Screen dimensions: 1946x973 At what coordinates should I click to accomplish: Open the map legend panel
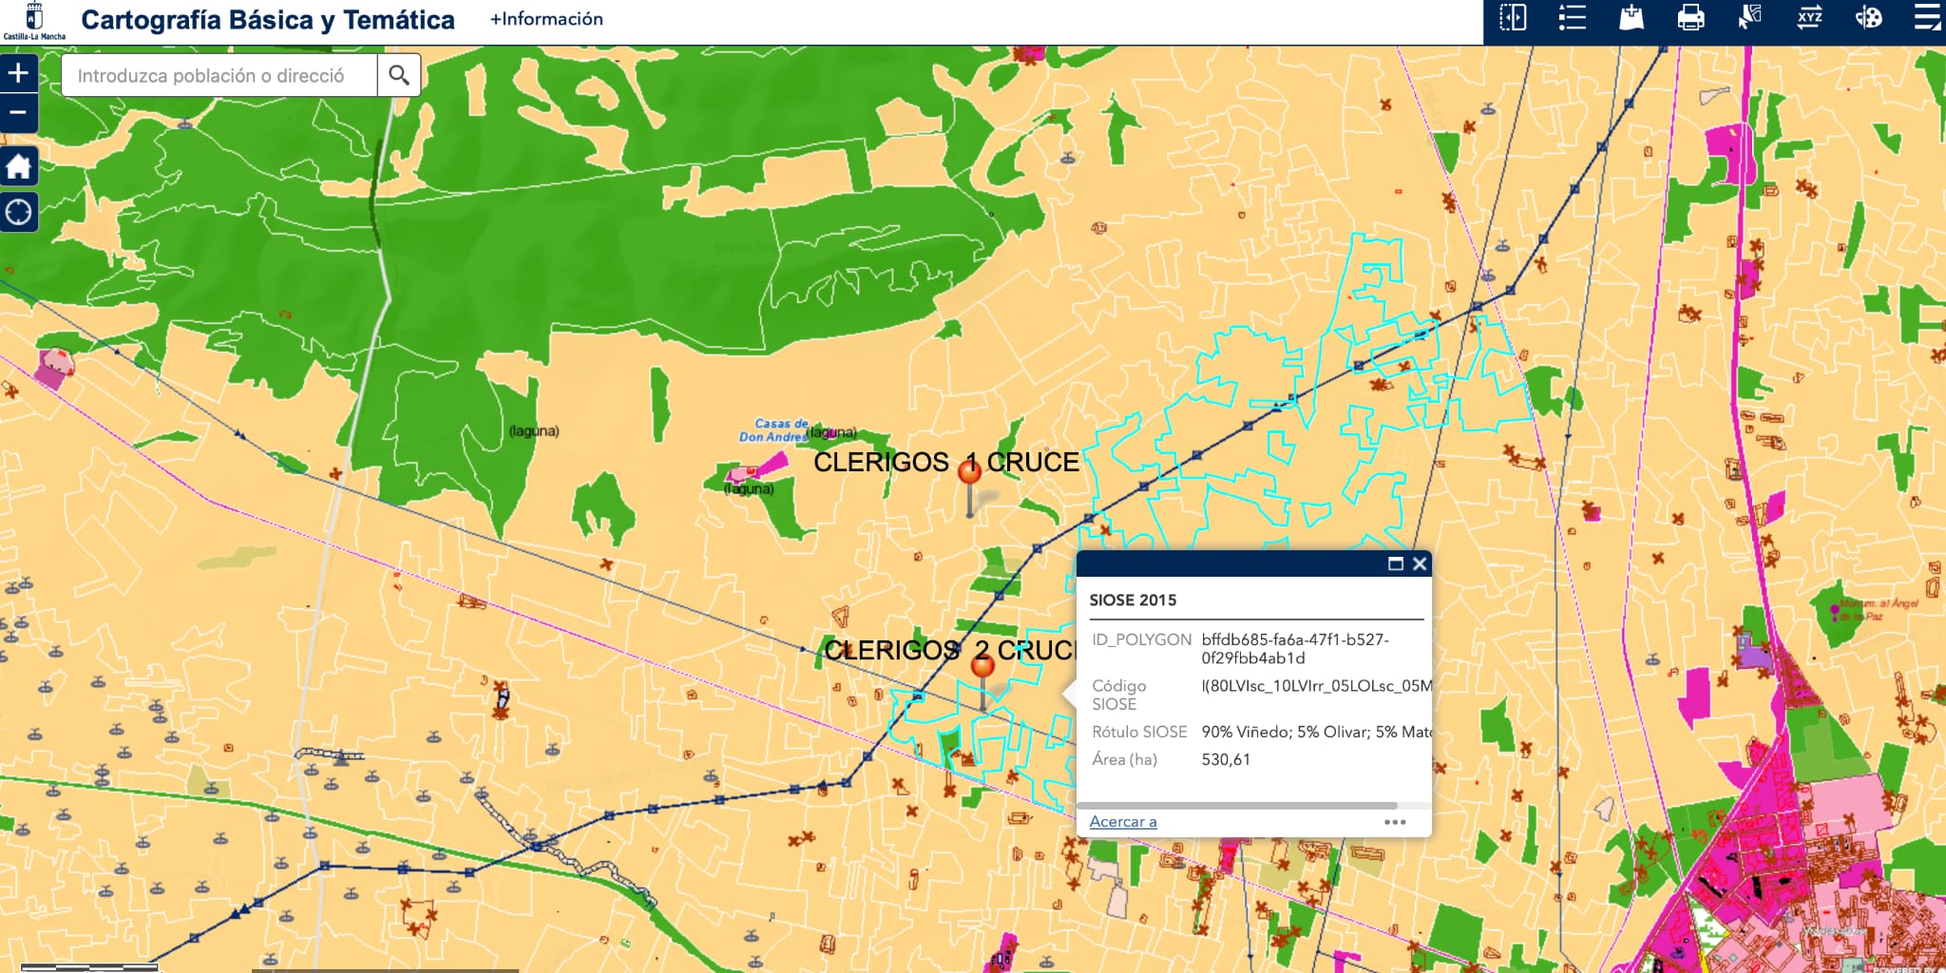tap(1572, 18)
